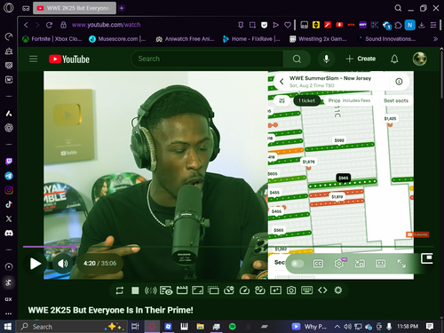
Task: Go to YouTube home via logo
Action: (69, 59)
